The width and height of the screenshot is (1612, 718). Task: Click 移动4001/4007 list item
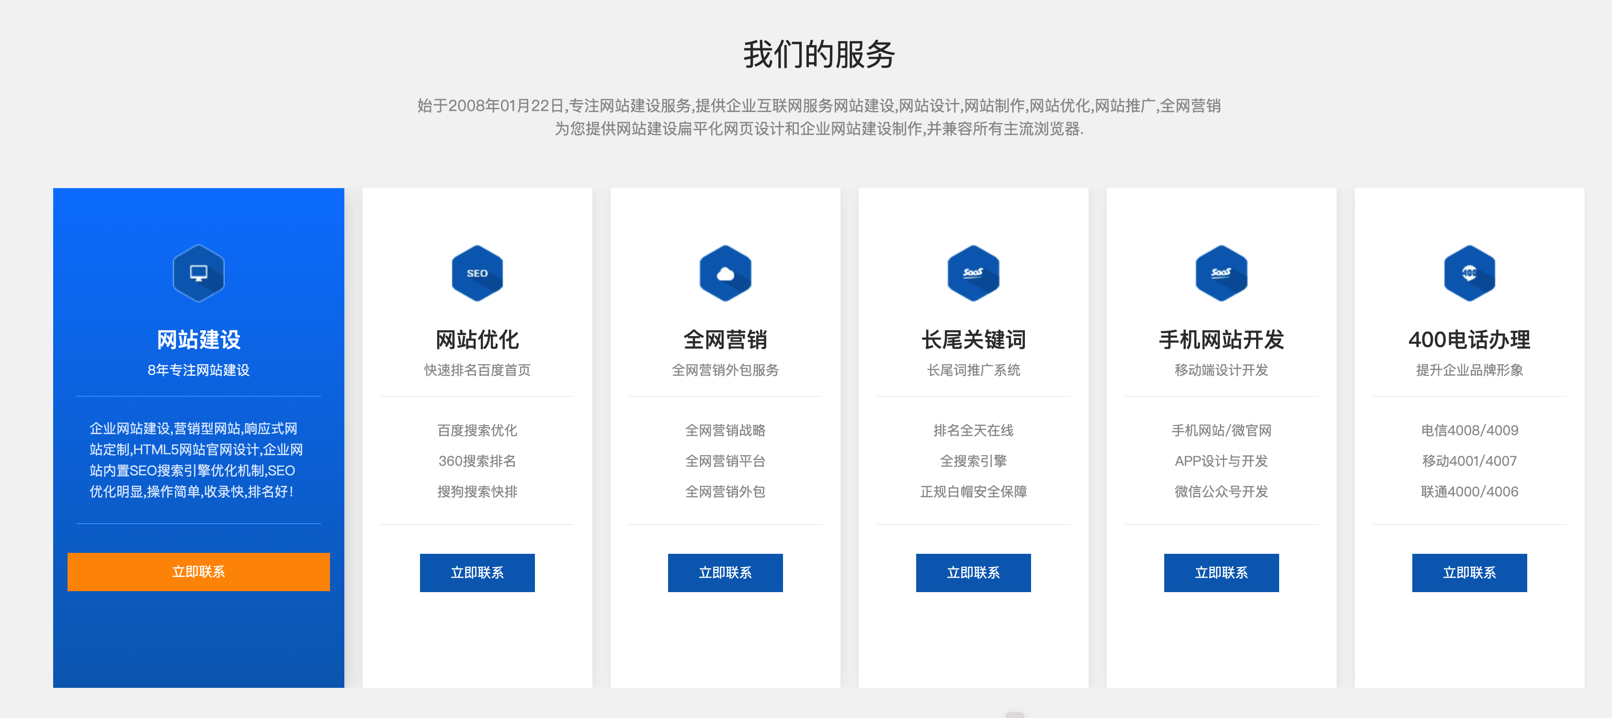click(x=1469, y=461)
